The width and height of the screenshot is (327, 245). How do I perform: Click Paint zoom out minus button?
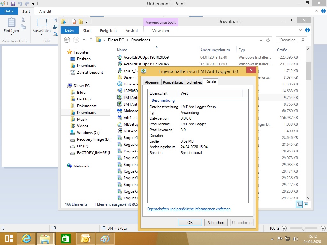[x=284, y=228]
